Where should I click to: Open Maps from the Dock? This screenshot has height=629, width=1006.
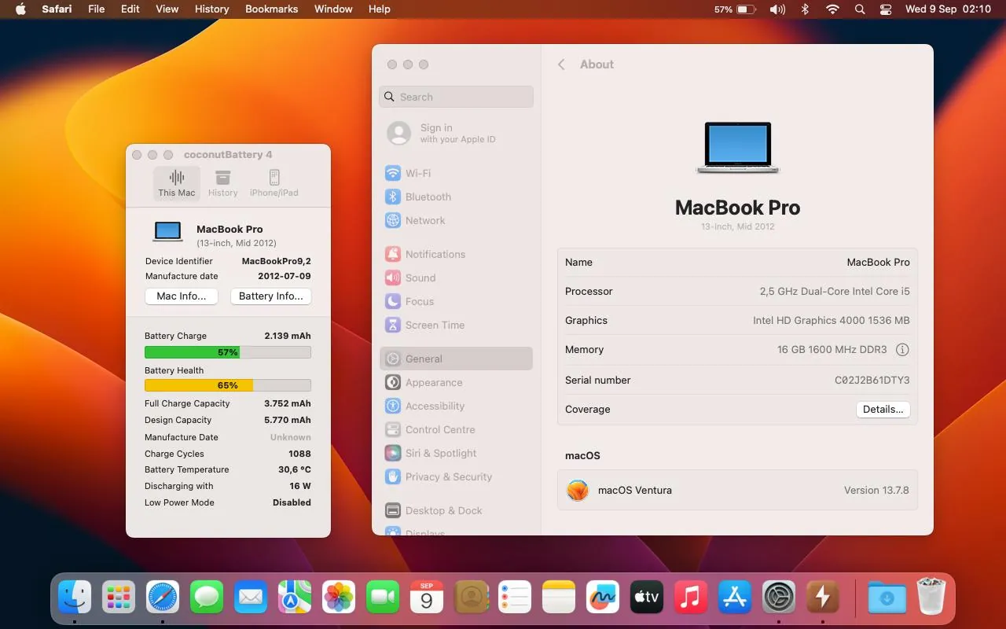coord(295,598)
